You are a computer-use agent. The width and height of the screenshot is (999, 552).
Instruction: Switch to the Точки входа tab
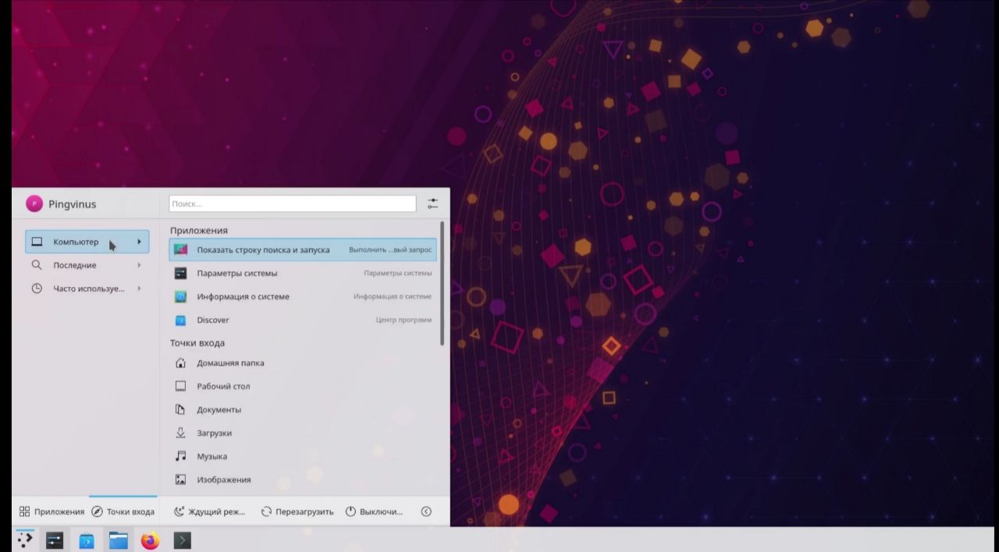tap(123, 511)
